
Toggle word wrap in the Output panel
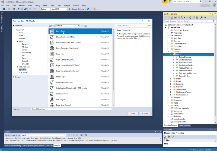click(86, 135)
